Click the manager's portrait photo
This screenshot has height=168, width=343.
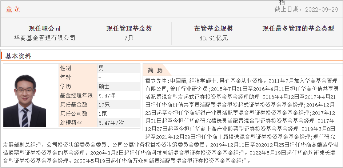coord(24,100)
